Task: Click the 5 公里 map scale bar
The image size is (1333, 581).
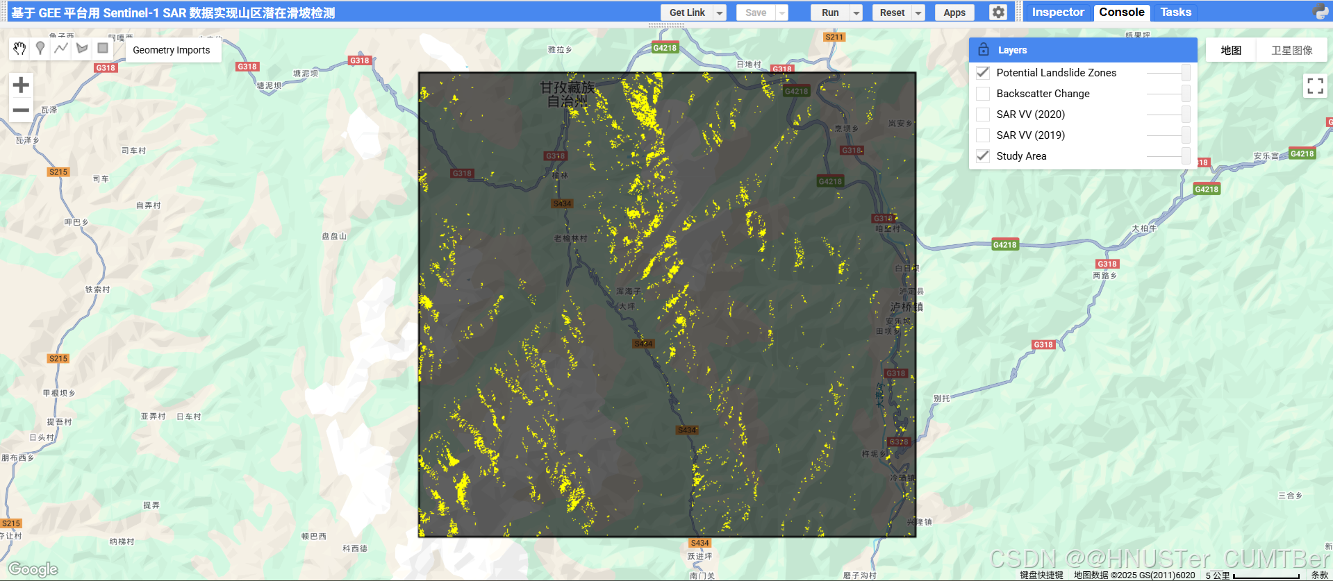Action: click(1253, 575)
